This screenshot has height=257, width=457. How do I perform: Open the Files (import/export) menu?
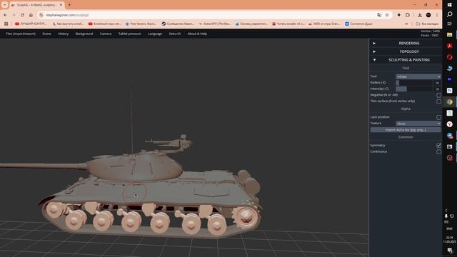(x=21, y=34)
